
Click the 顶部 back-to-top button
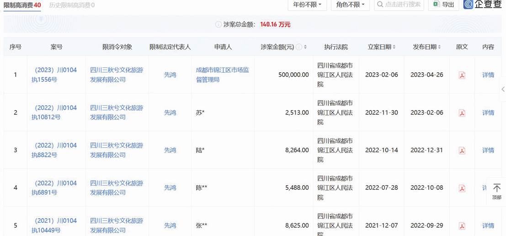[x=496, y=191]
